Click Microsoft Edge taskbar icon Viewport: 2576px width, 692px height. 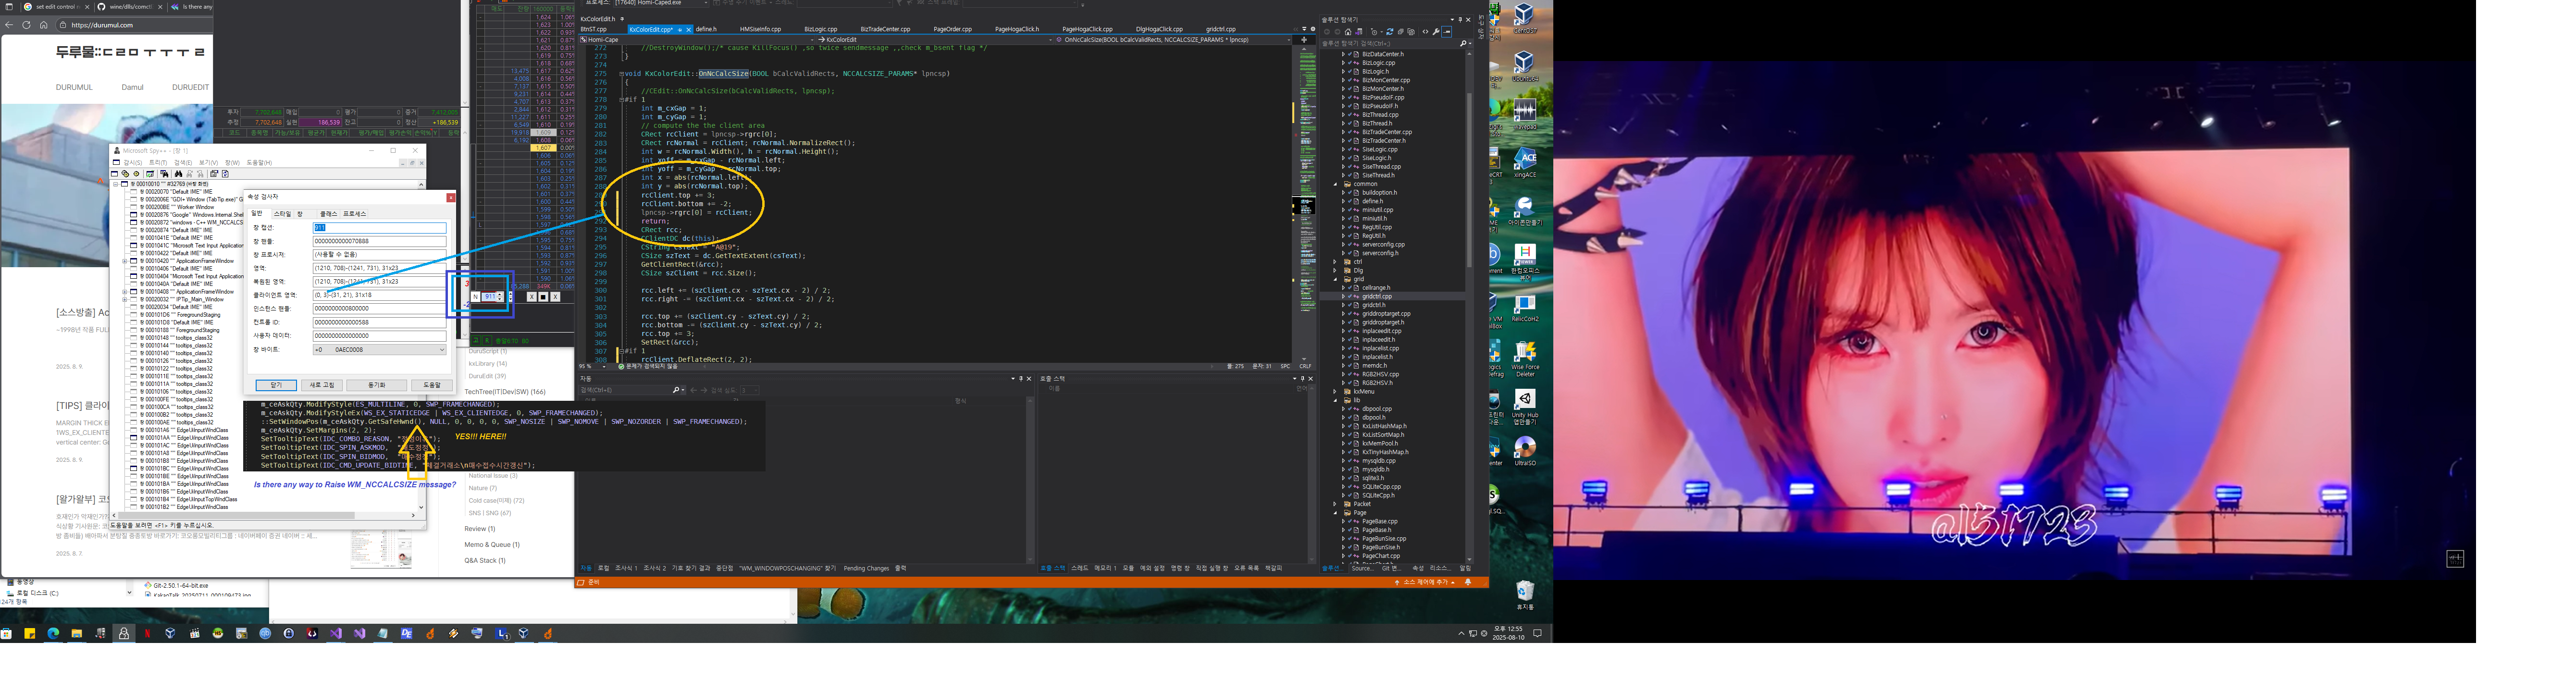(x=53, y=634)
